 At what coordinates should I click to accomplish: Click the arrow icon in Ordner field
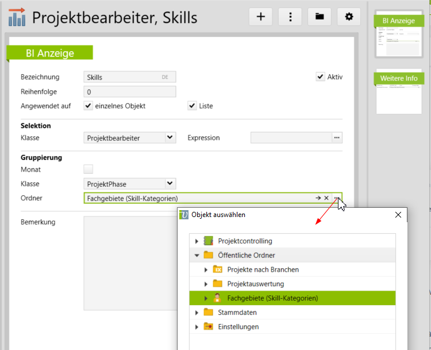point(318,198)
